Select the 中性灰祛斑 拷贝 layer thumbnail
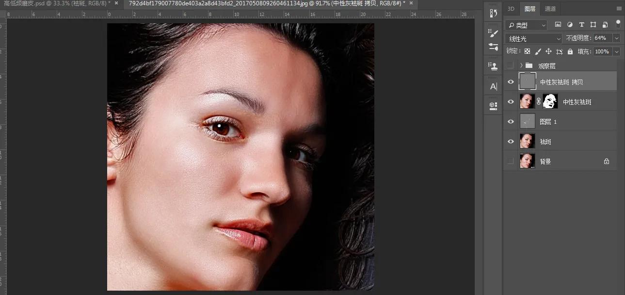The image size is (625, 295). point(527,82)
